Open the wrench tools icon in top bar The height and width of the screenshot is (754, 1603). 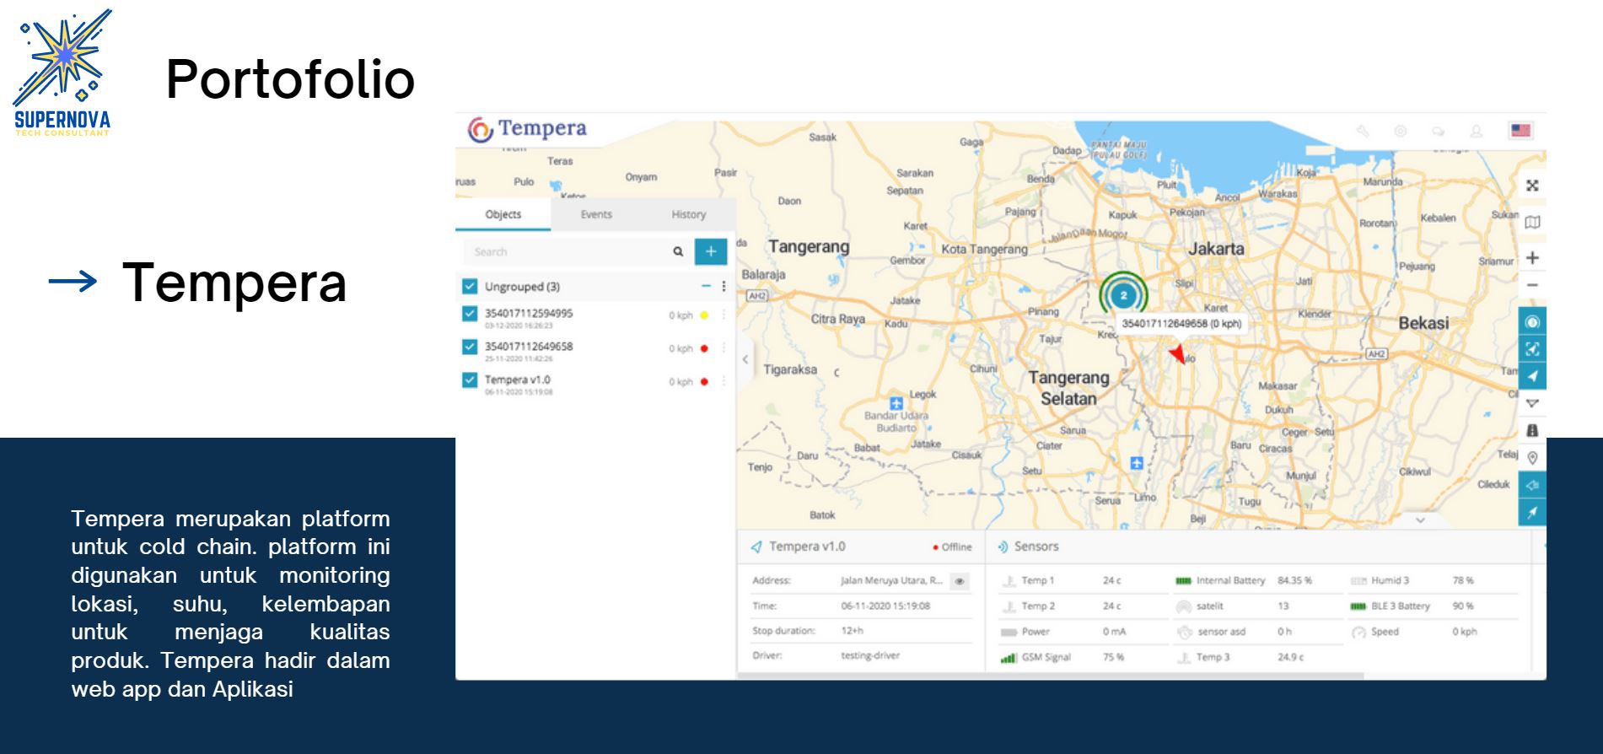1363,131
